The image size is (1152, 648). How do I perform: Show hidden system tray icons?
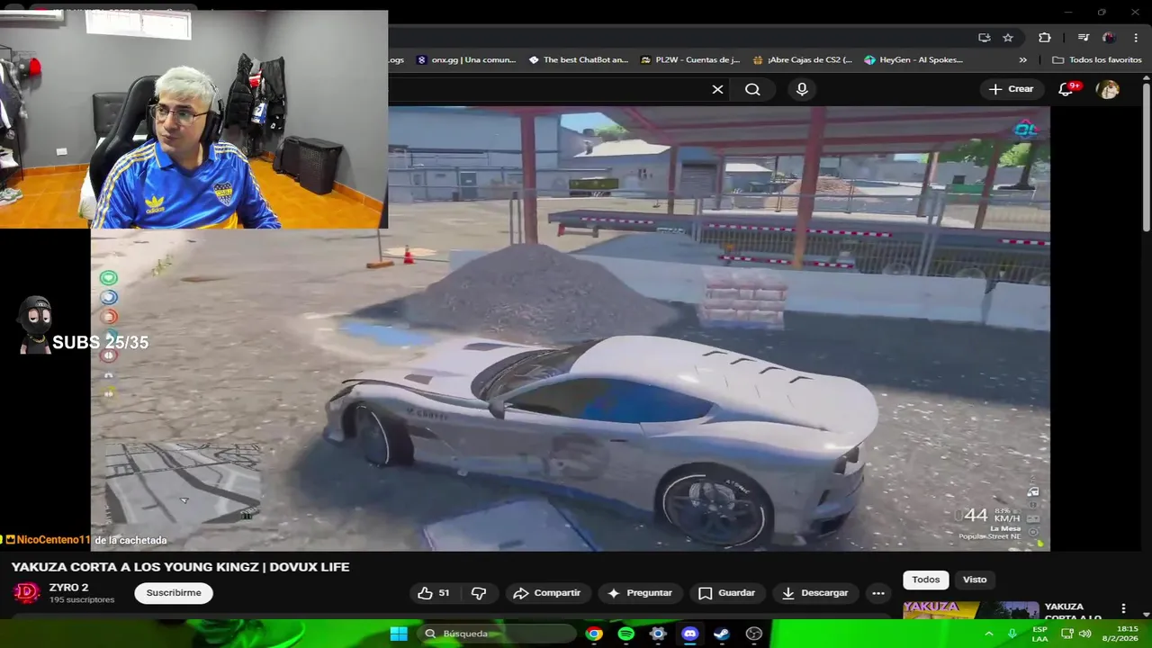click(x=989, y=634)
